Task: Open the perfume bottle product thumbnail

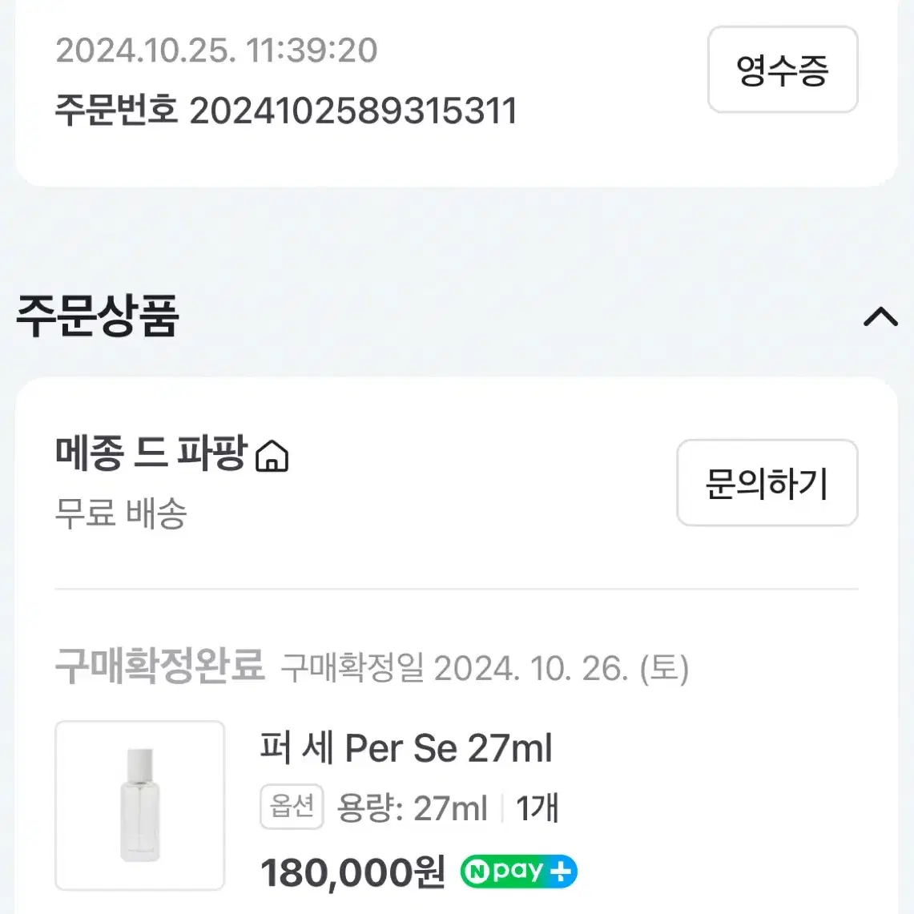Action: point(140,805)
